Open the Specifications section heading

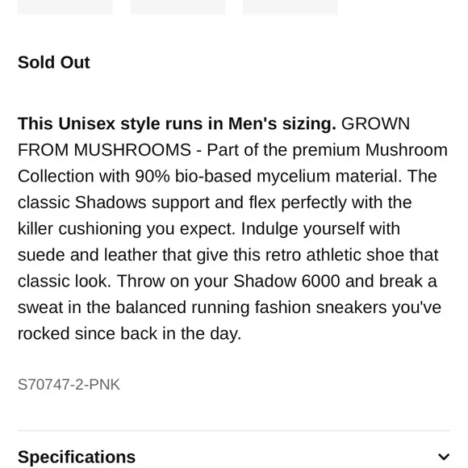point(77,457)
